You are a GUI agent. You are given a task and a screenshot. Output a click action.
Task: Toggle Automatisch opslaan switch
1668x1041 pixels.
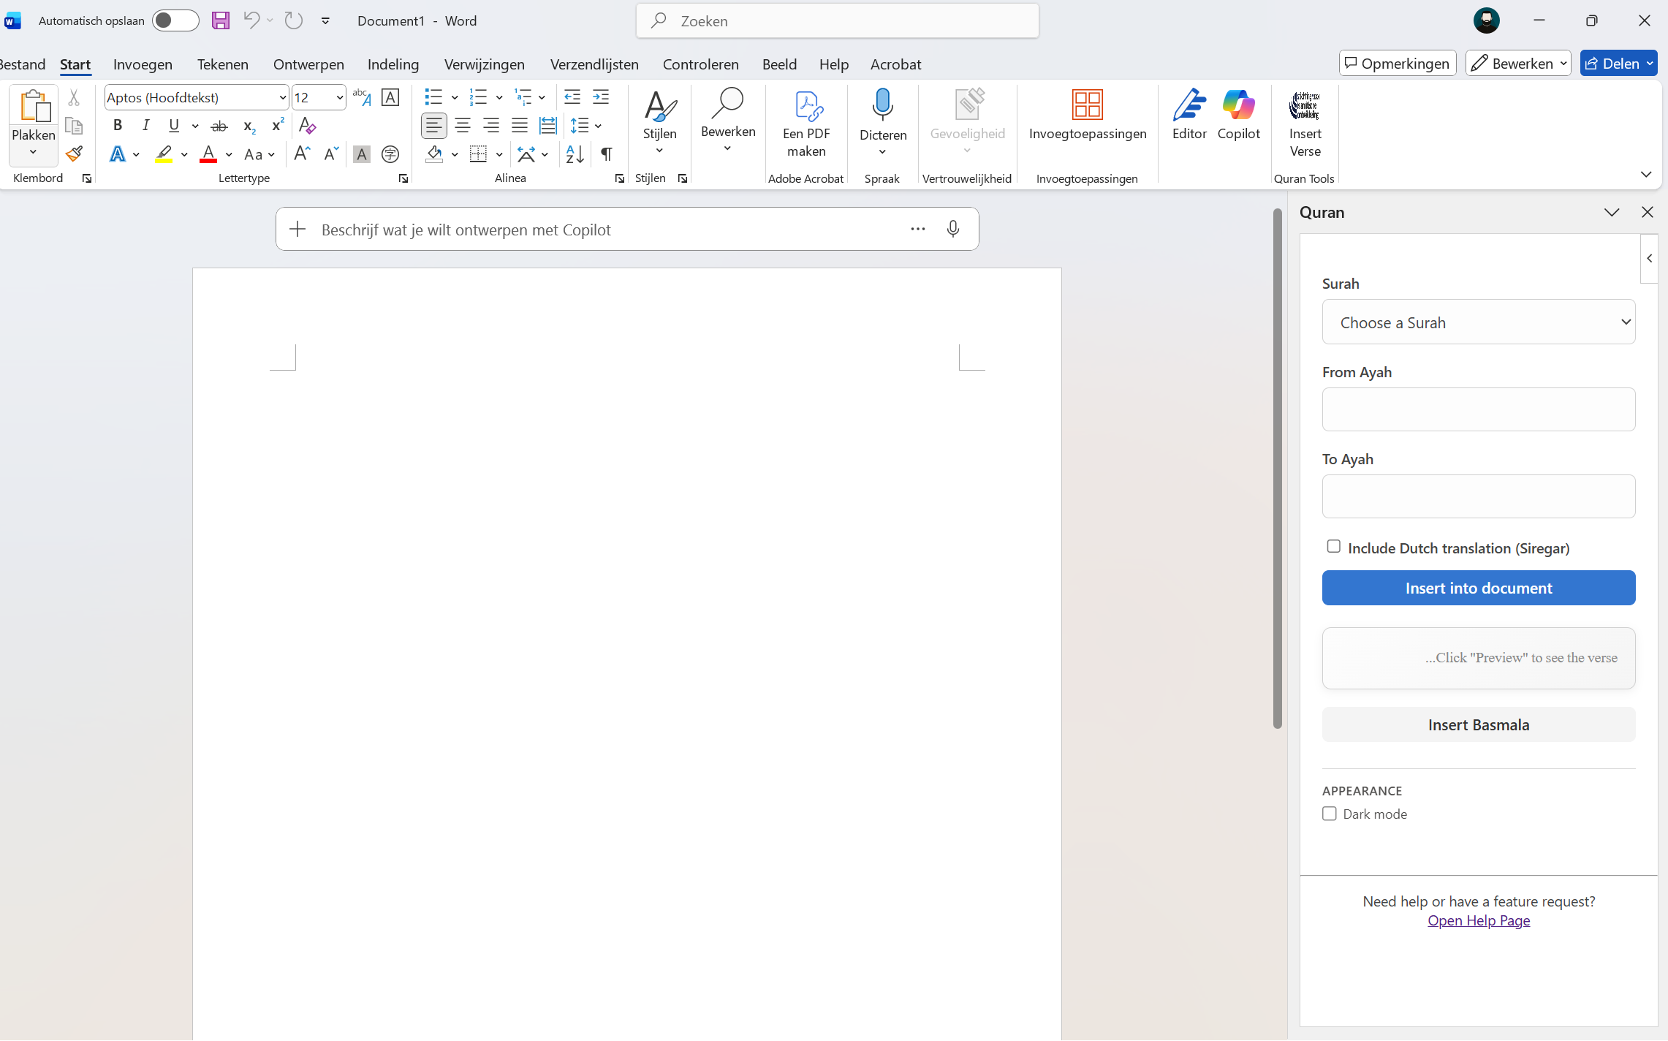point(175,20)
